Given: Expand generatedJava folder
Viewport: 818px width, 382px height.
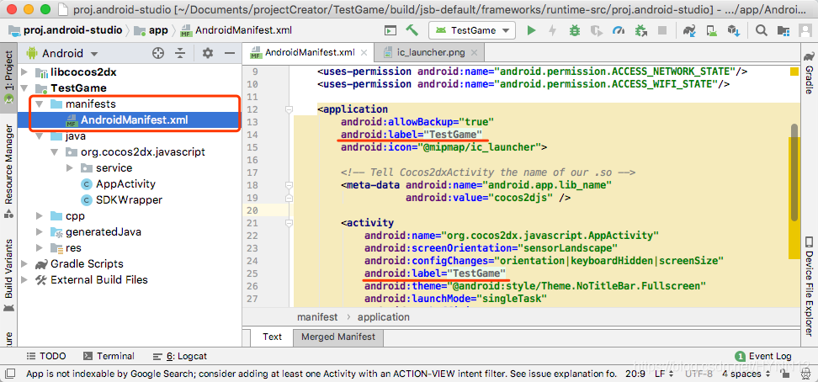Looking at the screenshot, I should tap(40, 231).
